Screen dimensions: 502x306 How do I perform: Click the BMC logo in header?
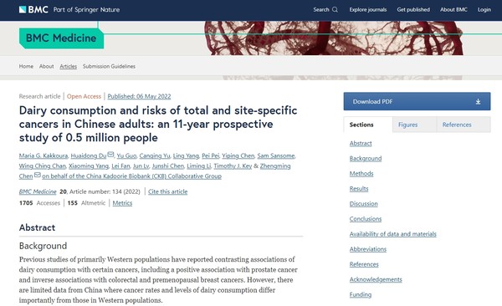[33, 9]
